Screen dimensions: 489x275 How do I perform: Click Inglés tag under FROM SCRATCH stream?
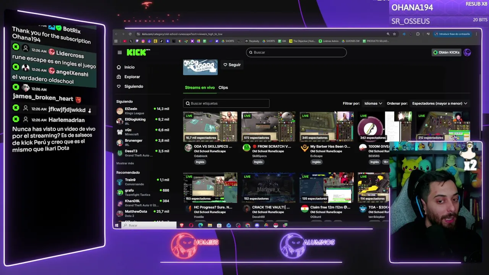coord(258,162)
